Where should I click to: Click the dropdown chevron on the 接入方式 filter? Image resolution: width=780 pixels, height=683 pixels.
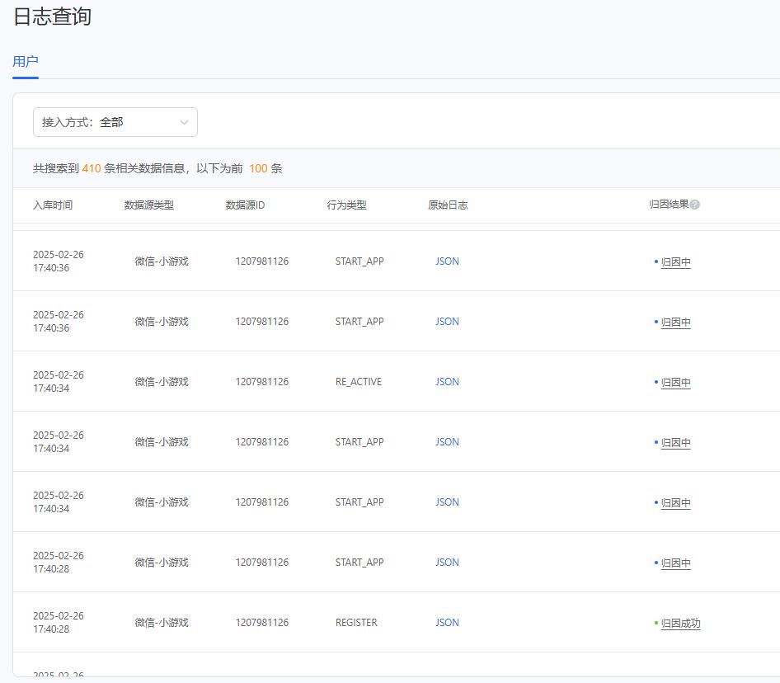tap(183, 121)
